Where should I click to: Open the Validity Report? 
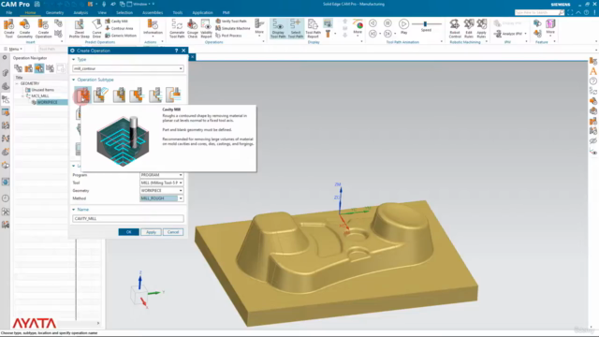click(x=206, y=29)
